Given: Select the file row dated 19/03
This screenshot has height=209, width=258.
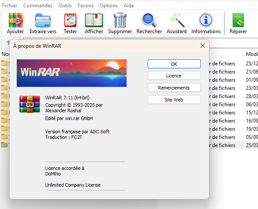Looking at the screenshot, I should click(234, 129).
